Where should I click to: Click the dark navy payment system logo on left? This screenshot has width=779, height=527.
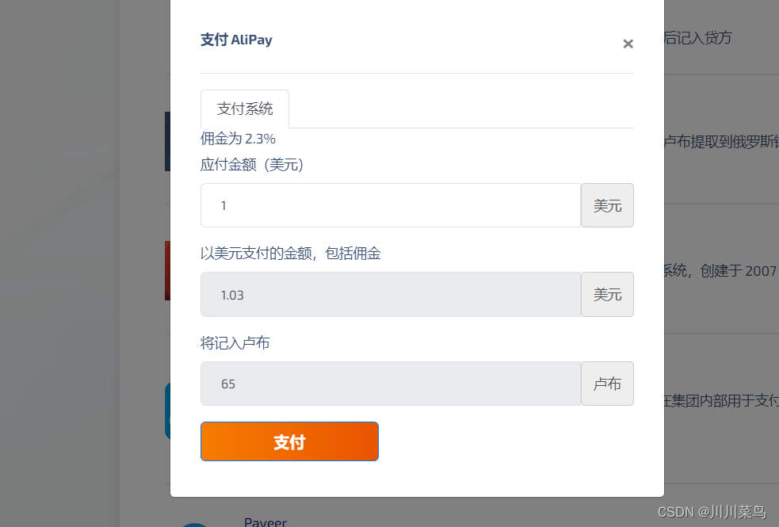click(x=166, y=141)
